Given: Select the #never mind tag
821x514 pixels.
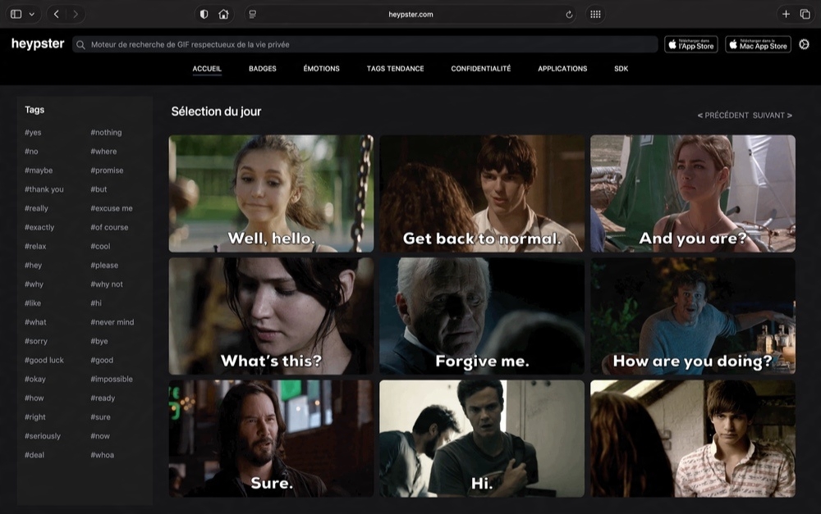Looking at the screenshot, I should pyautogui.click(x=112, y=322).
